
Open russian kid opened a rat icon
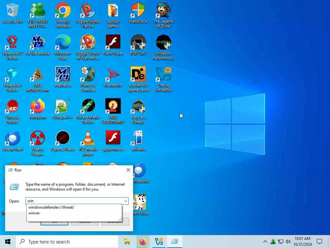(138, 79)
